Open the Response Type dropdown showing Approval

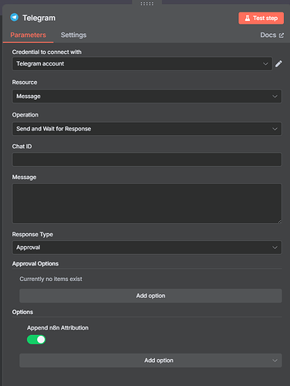click(147, 247)
